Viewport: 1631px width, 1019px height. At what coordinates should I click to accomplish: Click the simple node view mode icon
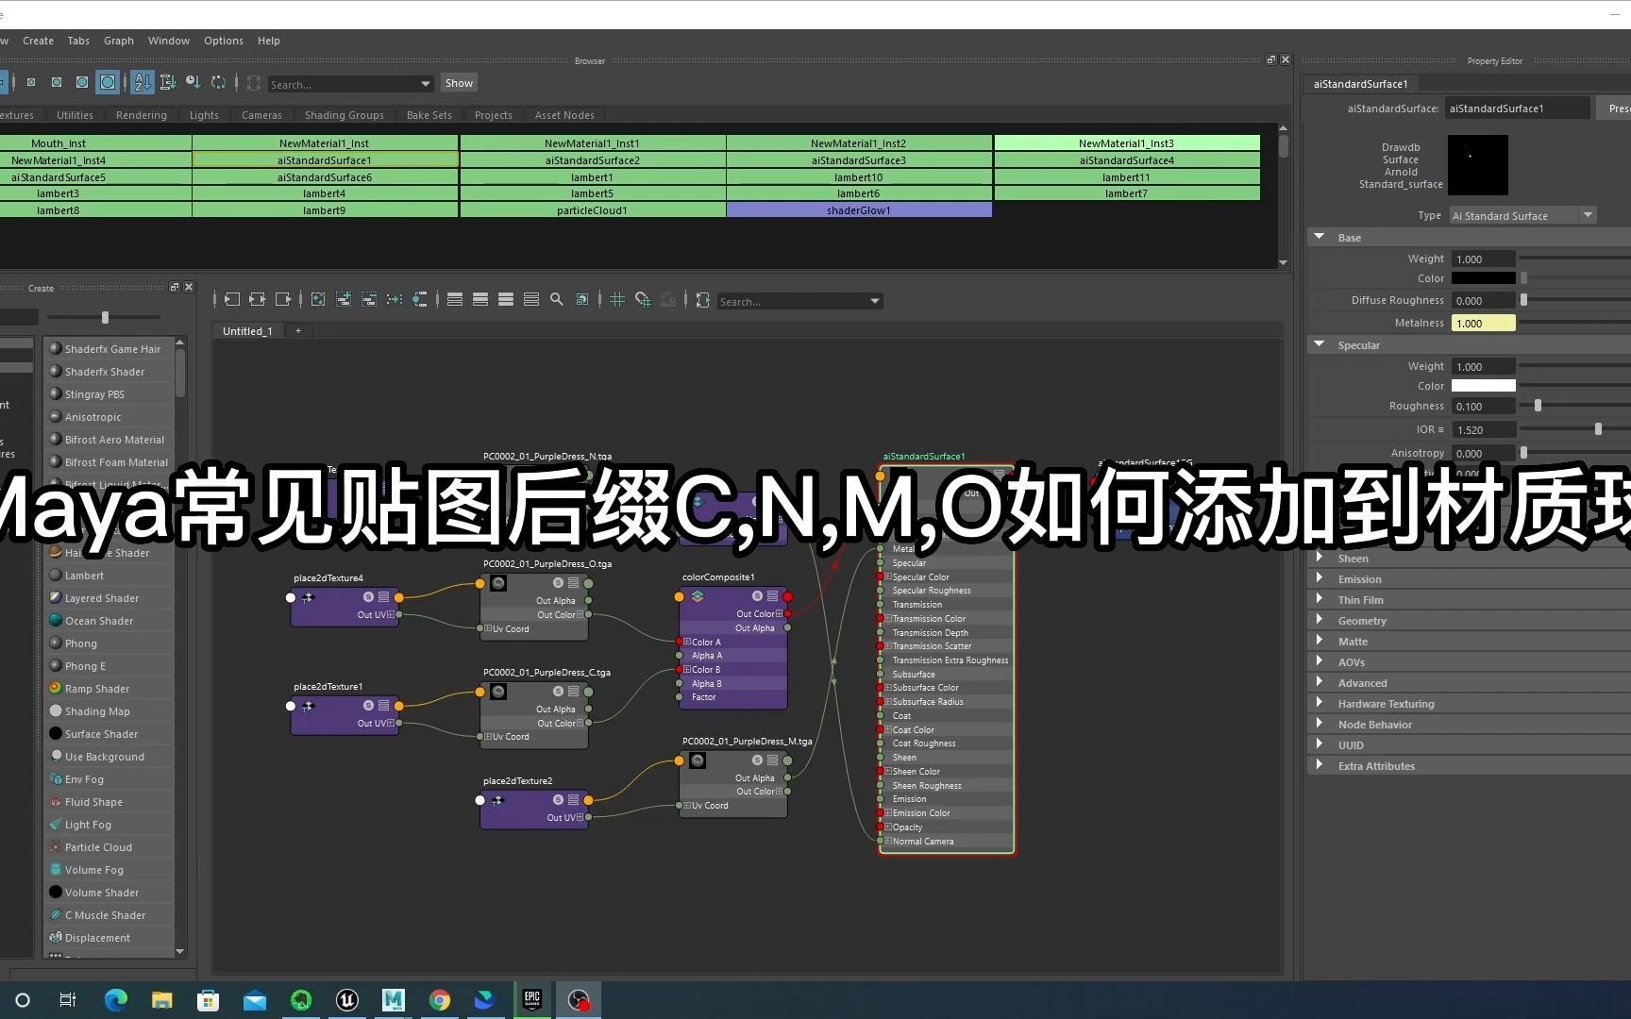455,299
